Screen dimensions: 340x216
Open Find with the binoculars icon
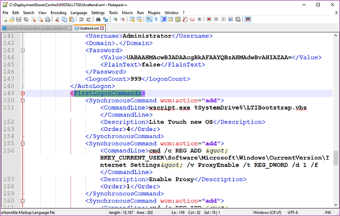tap(98, 19)
